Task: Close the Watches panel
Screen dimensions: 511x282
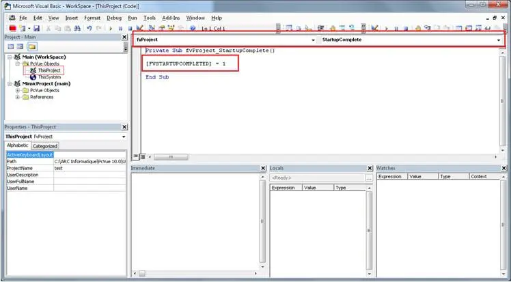Action: coord(503,168)
